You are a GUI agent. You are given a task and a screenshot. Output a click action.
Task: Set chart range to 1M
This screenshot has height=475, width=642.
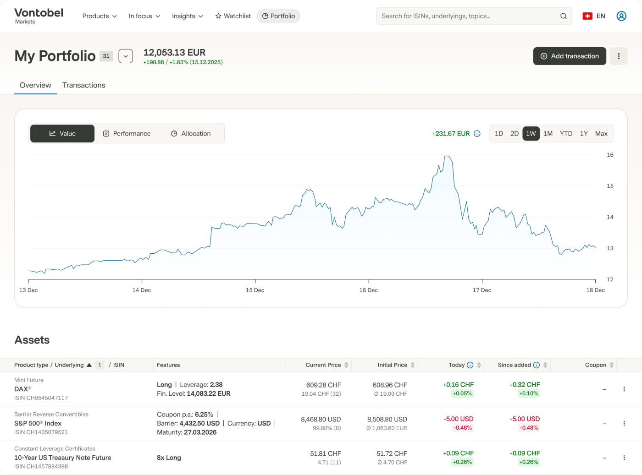(548, 134)
